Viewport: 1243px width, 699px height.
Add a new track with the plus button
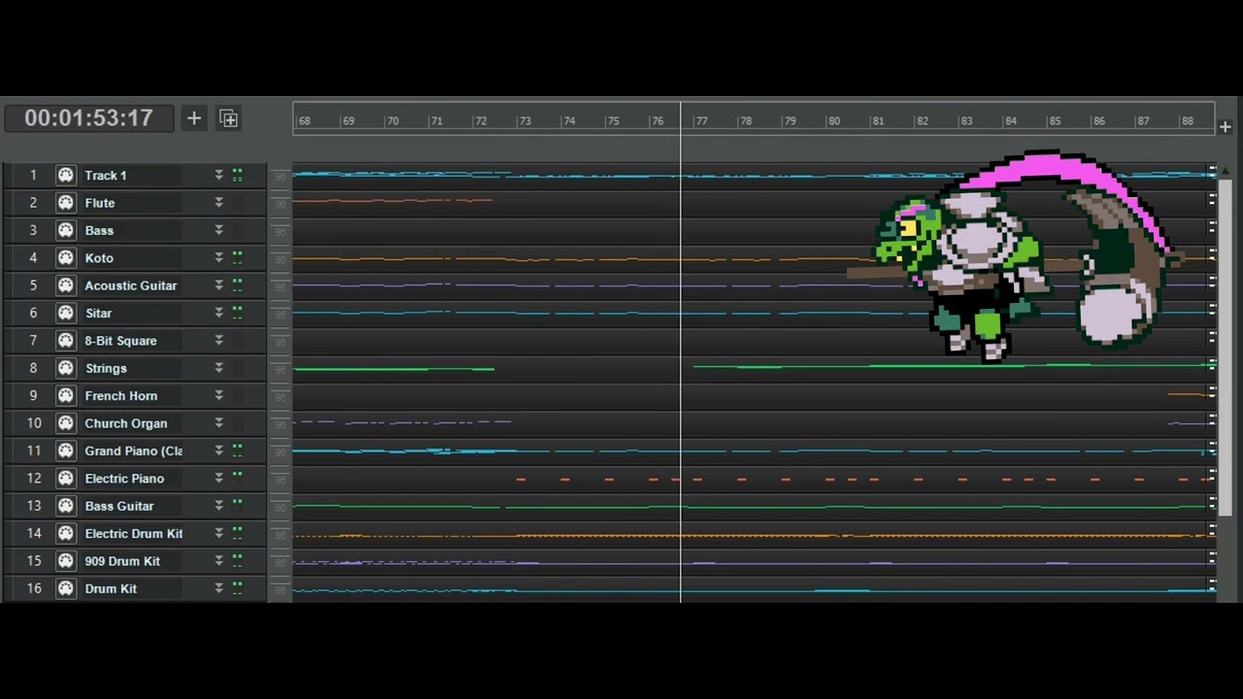pos(194,118)
